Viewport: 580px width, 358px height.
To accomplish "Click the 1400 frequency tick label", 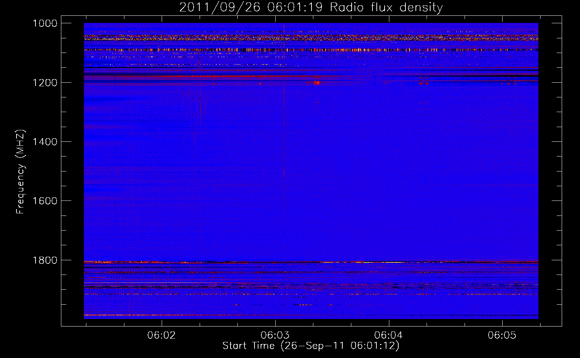I will [x=45, y=142].
